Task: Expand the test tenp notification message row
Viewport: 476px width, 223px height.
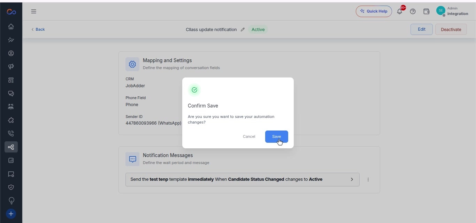Action: point(242,179)
